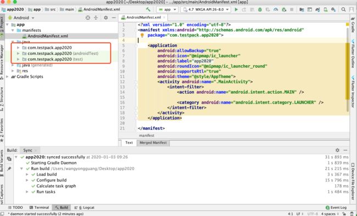Open the Event Log
The image size is (357, 216).
click(x=336, y=207)
